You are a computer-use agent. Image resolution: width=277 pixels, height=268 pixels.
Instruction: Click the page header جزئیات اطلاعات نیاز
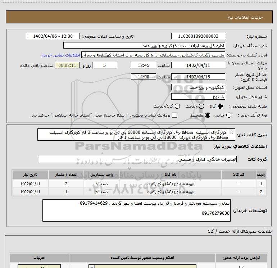tap(245, 17)
